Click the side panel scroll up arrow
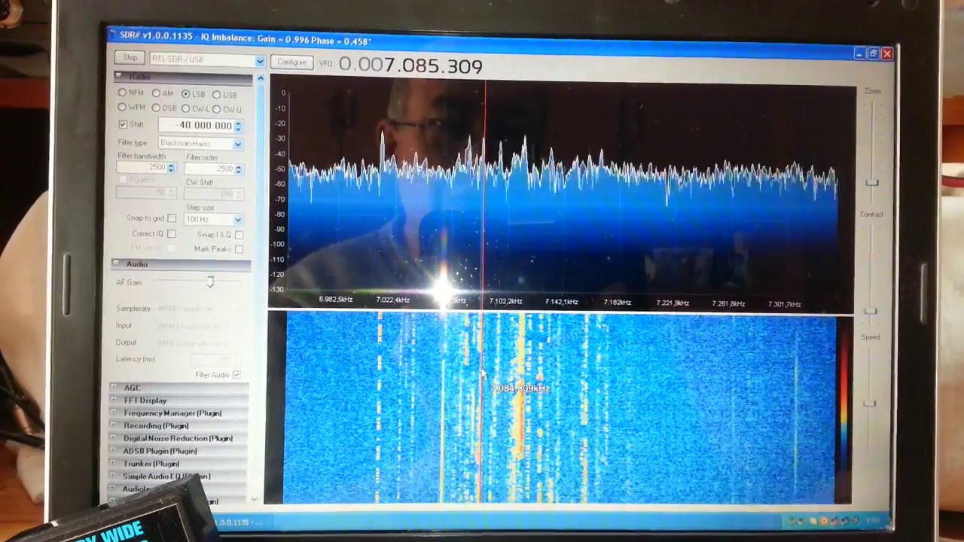This screenshot has width=964, height=542. (261, 78)
